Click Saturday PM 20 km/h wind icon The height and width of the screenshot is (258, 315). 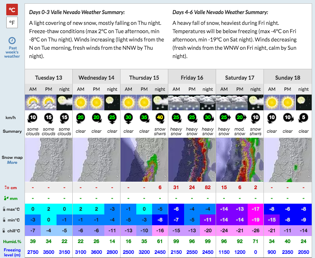pos(241,117)
